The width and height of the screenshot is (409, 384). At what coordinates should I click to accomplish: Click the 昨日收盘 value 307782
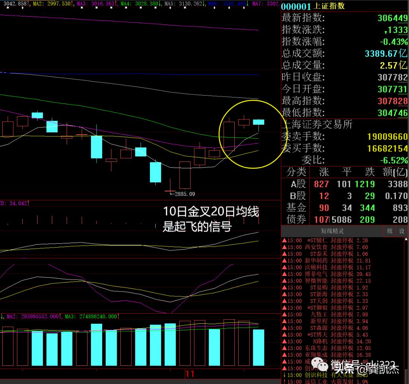click(392, 77)
